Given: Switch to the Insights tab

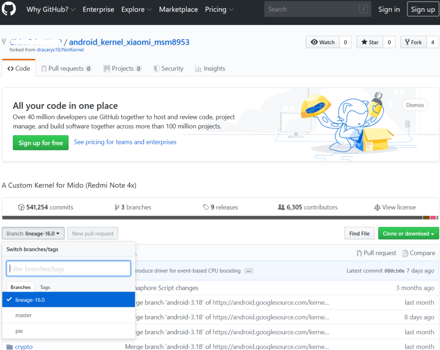Looking at the screenshot, I should (210, 69).
